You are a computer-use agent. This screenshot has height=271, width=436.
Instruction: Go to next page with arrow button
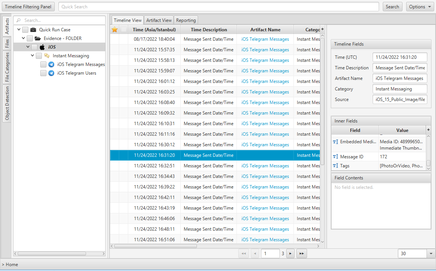(290, 254)
